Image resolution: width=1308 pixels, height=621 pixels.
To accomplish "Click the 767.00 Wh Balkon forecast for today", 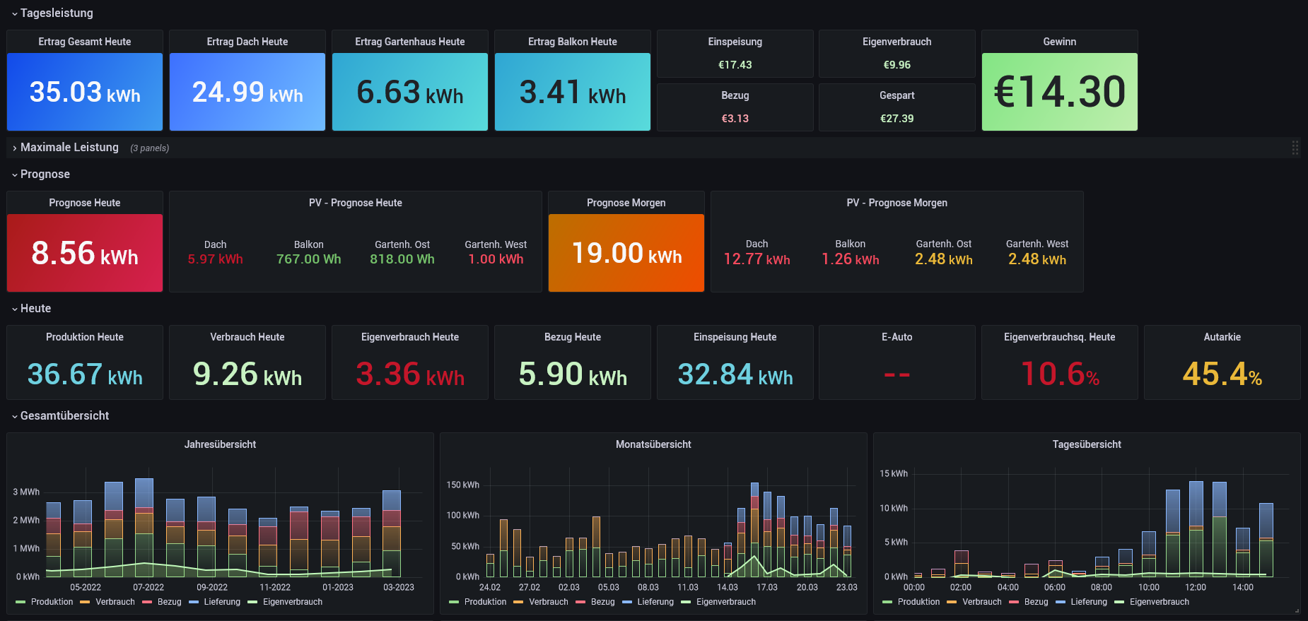I will [308, 259].
